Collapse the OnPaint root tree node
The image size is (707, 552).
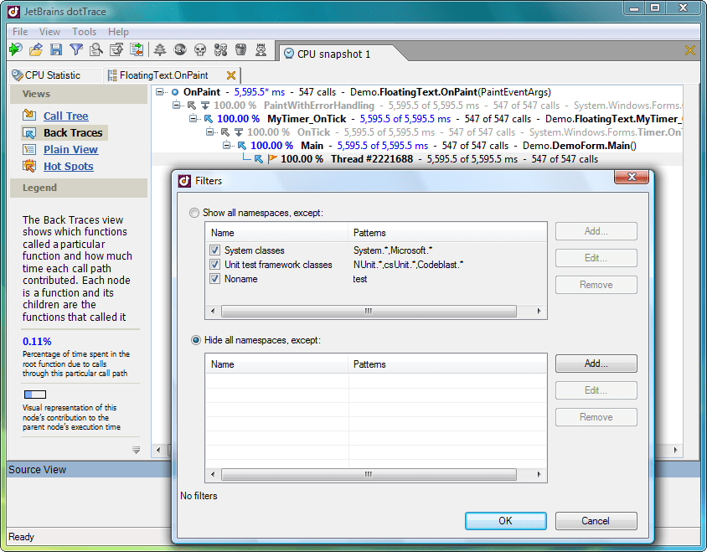click(x=160, y=92)
